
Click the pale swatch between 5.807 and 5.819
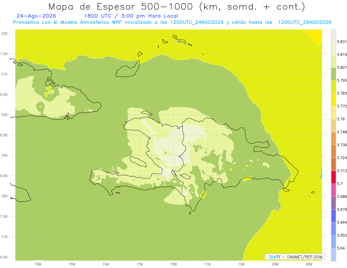333,61
